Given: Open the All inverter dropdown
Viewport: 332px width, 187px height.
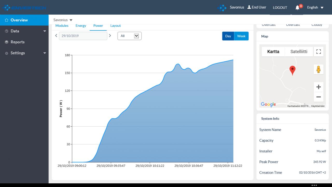Looking at the screenshot, I should 129,36.
